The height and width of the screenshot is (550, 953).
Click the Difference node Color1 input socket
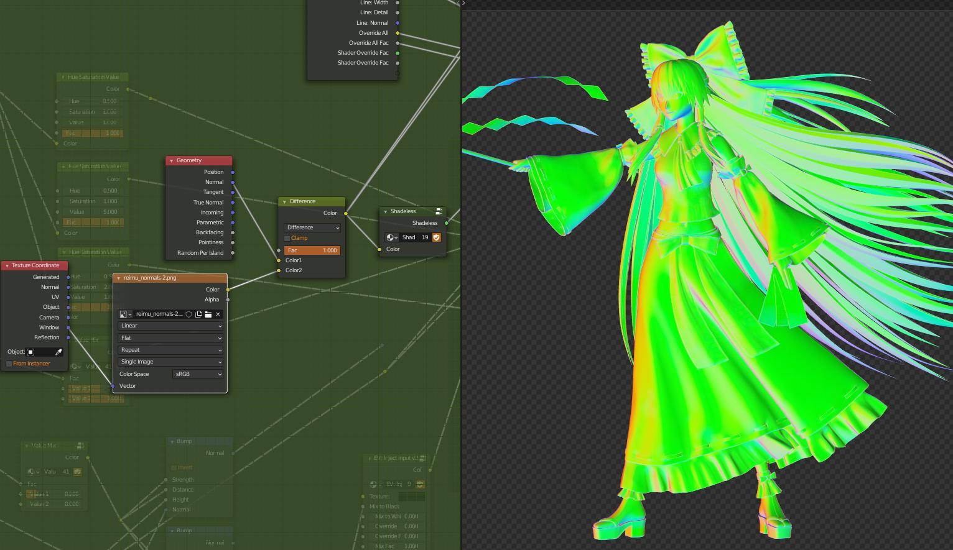tap(279, 260)
